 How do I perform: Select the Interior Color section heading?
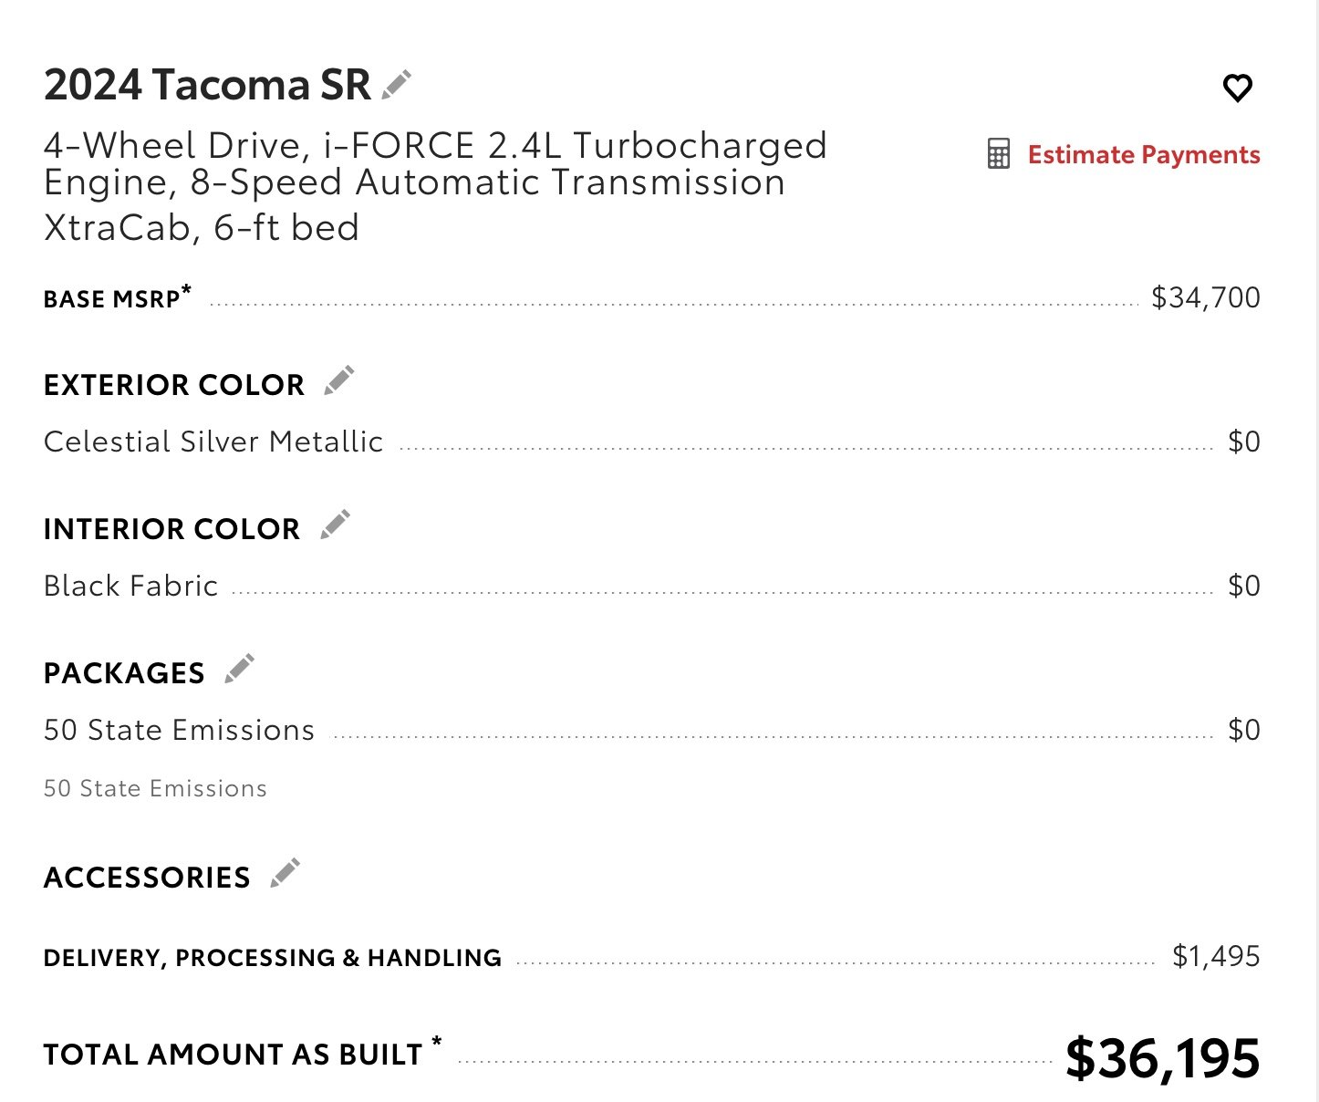click(172, 529)
